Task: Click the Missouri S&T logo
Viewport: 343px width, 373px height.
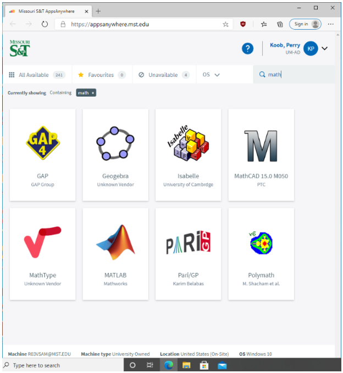Action: 20,48
